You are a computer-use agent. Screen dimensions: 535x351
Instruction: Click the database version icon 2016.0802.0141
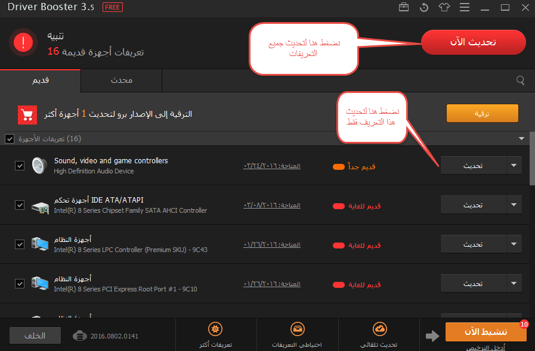pyautogui.click(x=79, y=336)
